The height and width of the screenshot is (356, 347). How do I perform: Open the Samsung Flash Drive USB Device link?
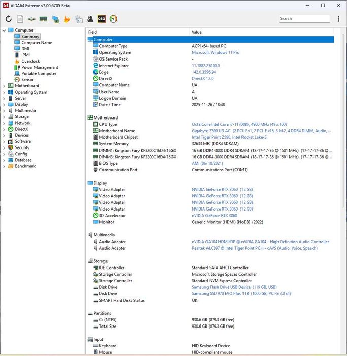pyautogui.click(x=234, y=287)
